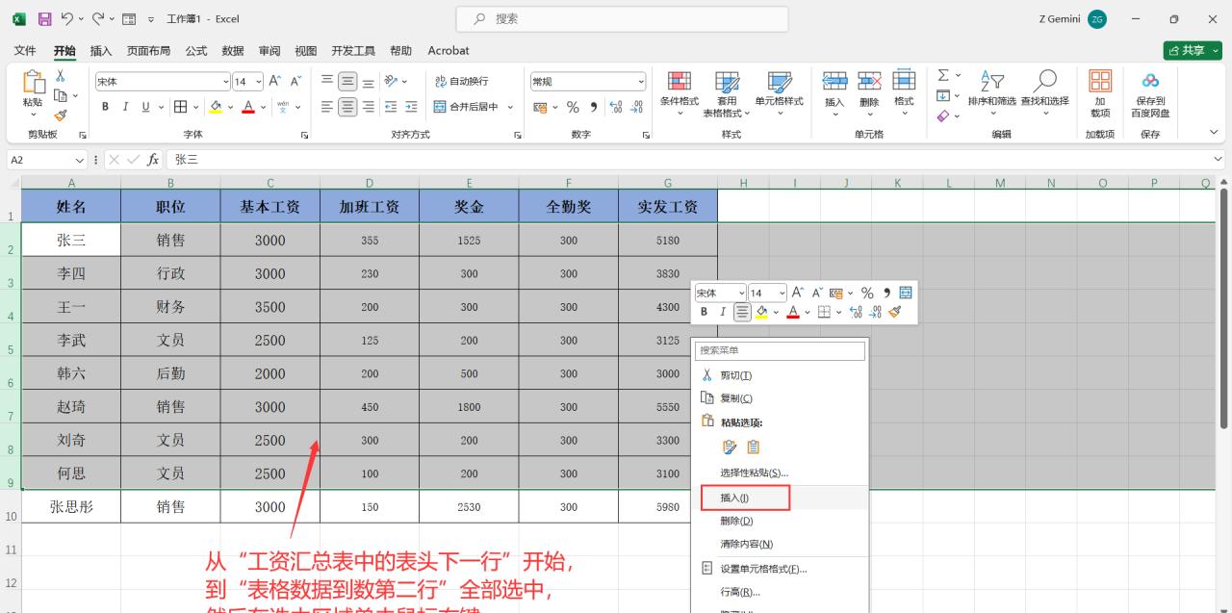
Task: Apply red font color in ribbon font group
Action: tap(248, 107)
